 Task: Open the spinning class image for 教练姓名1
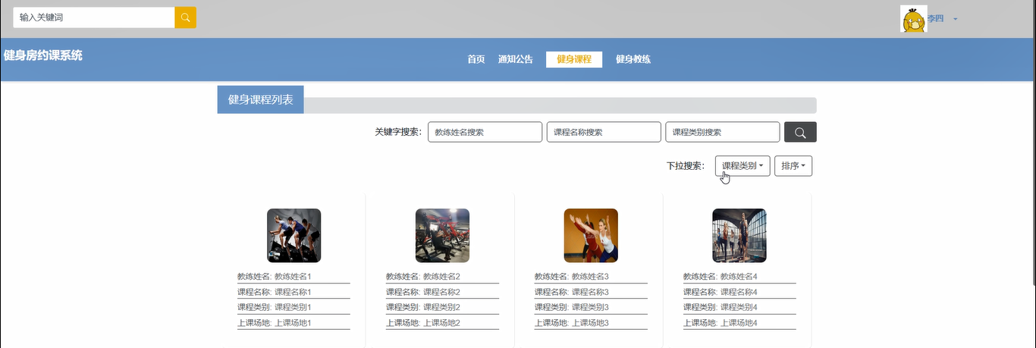coord(294,236)
